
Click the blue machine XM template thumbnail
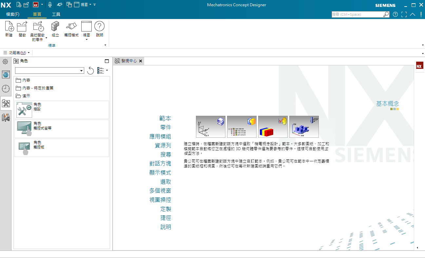coord(304,127)
